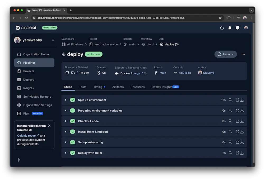
Task: Expand the Install Helm & Kubectl step
Action: coord(66,131)
